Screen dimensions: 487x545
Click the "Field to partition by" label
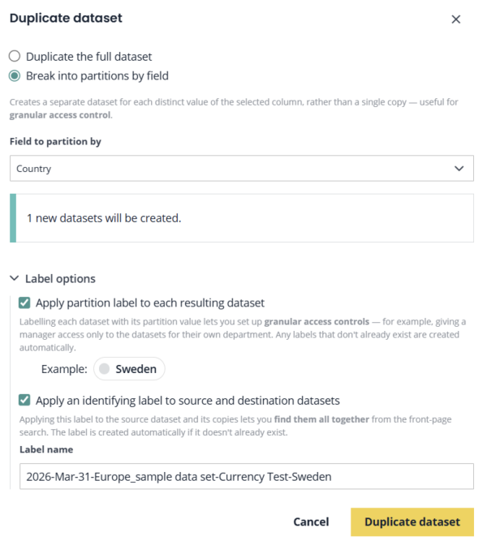55,141
